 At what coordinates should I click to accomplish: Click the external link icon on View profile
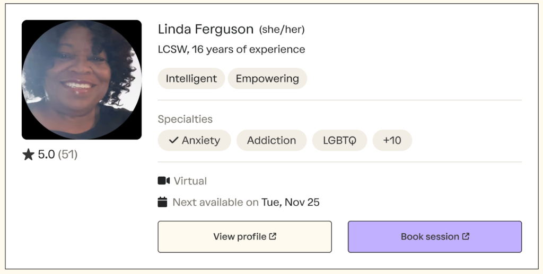coord(273,236)
